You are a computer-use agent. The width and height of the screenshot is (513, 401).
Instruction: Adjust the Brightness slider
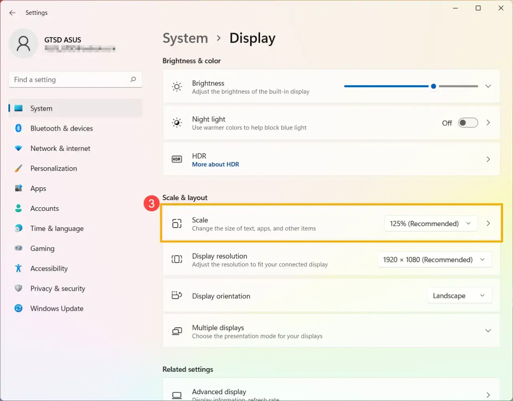(x=433, y=86)
